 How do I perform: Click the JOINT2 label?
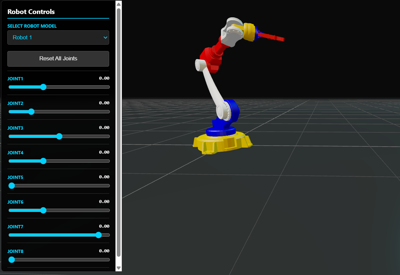coord(15,103)
